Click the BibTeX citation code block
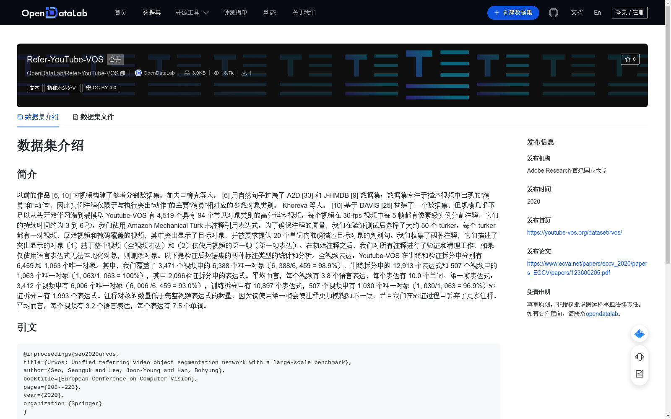Screen dimensions: 671x419 258,381
